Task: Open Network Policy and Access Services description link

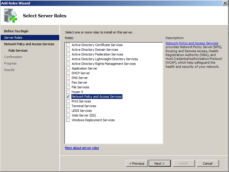Action: pos(192,43)
